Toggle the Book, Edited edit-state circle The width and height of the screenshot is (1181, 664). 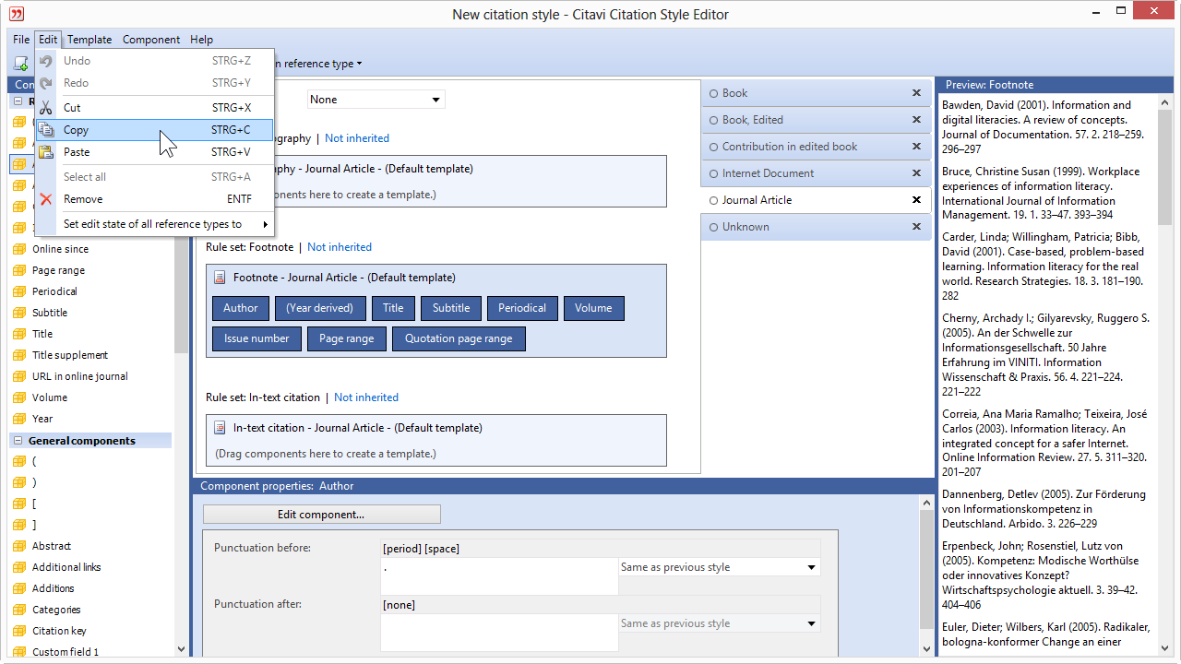point(713,120)
